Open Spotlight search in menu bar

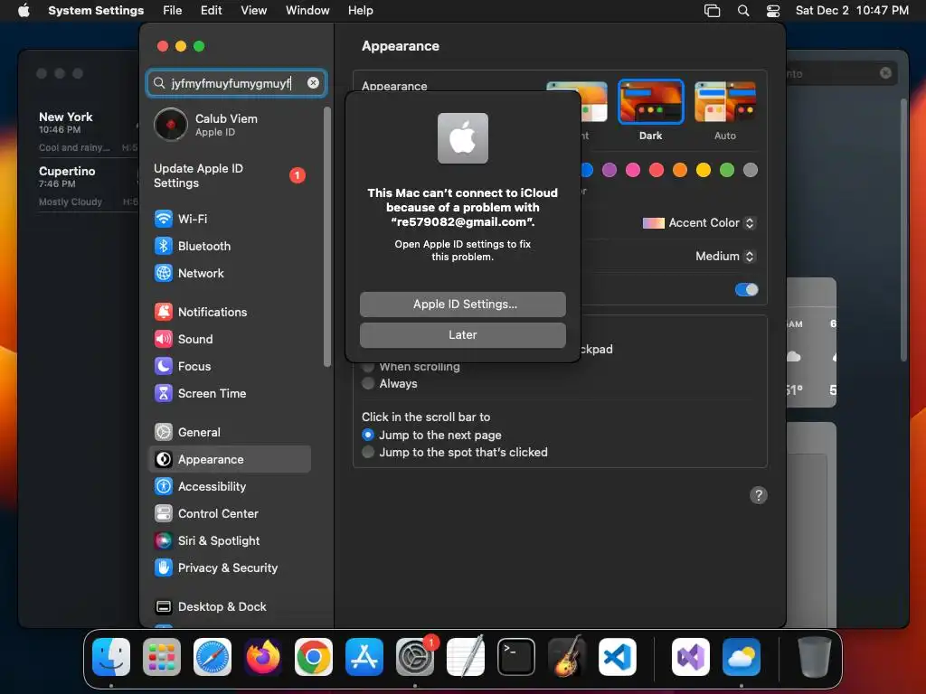[743, 11]
